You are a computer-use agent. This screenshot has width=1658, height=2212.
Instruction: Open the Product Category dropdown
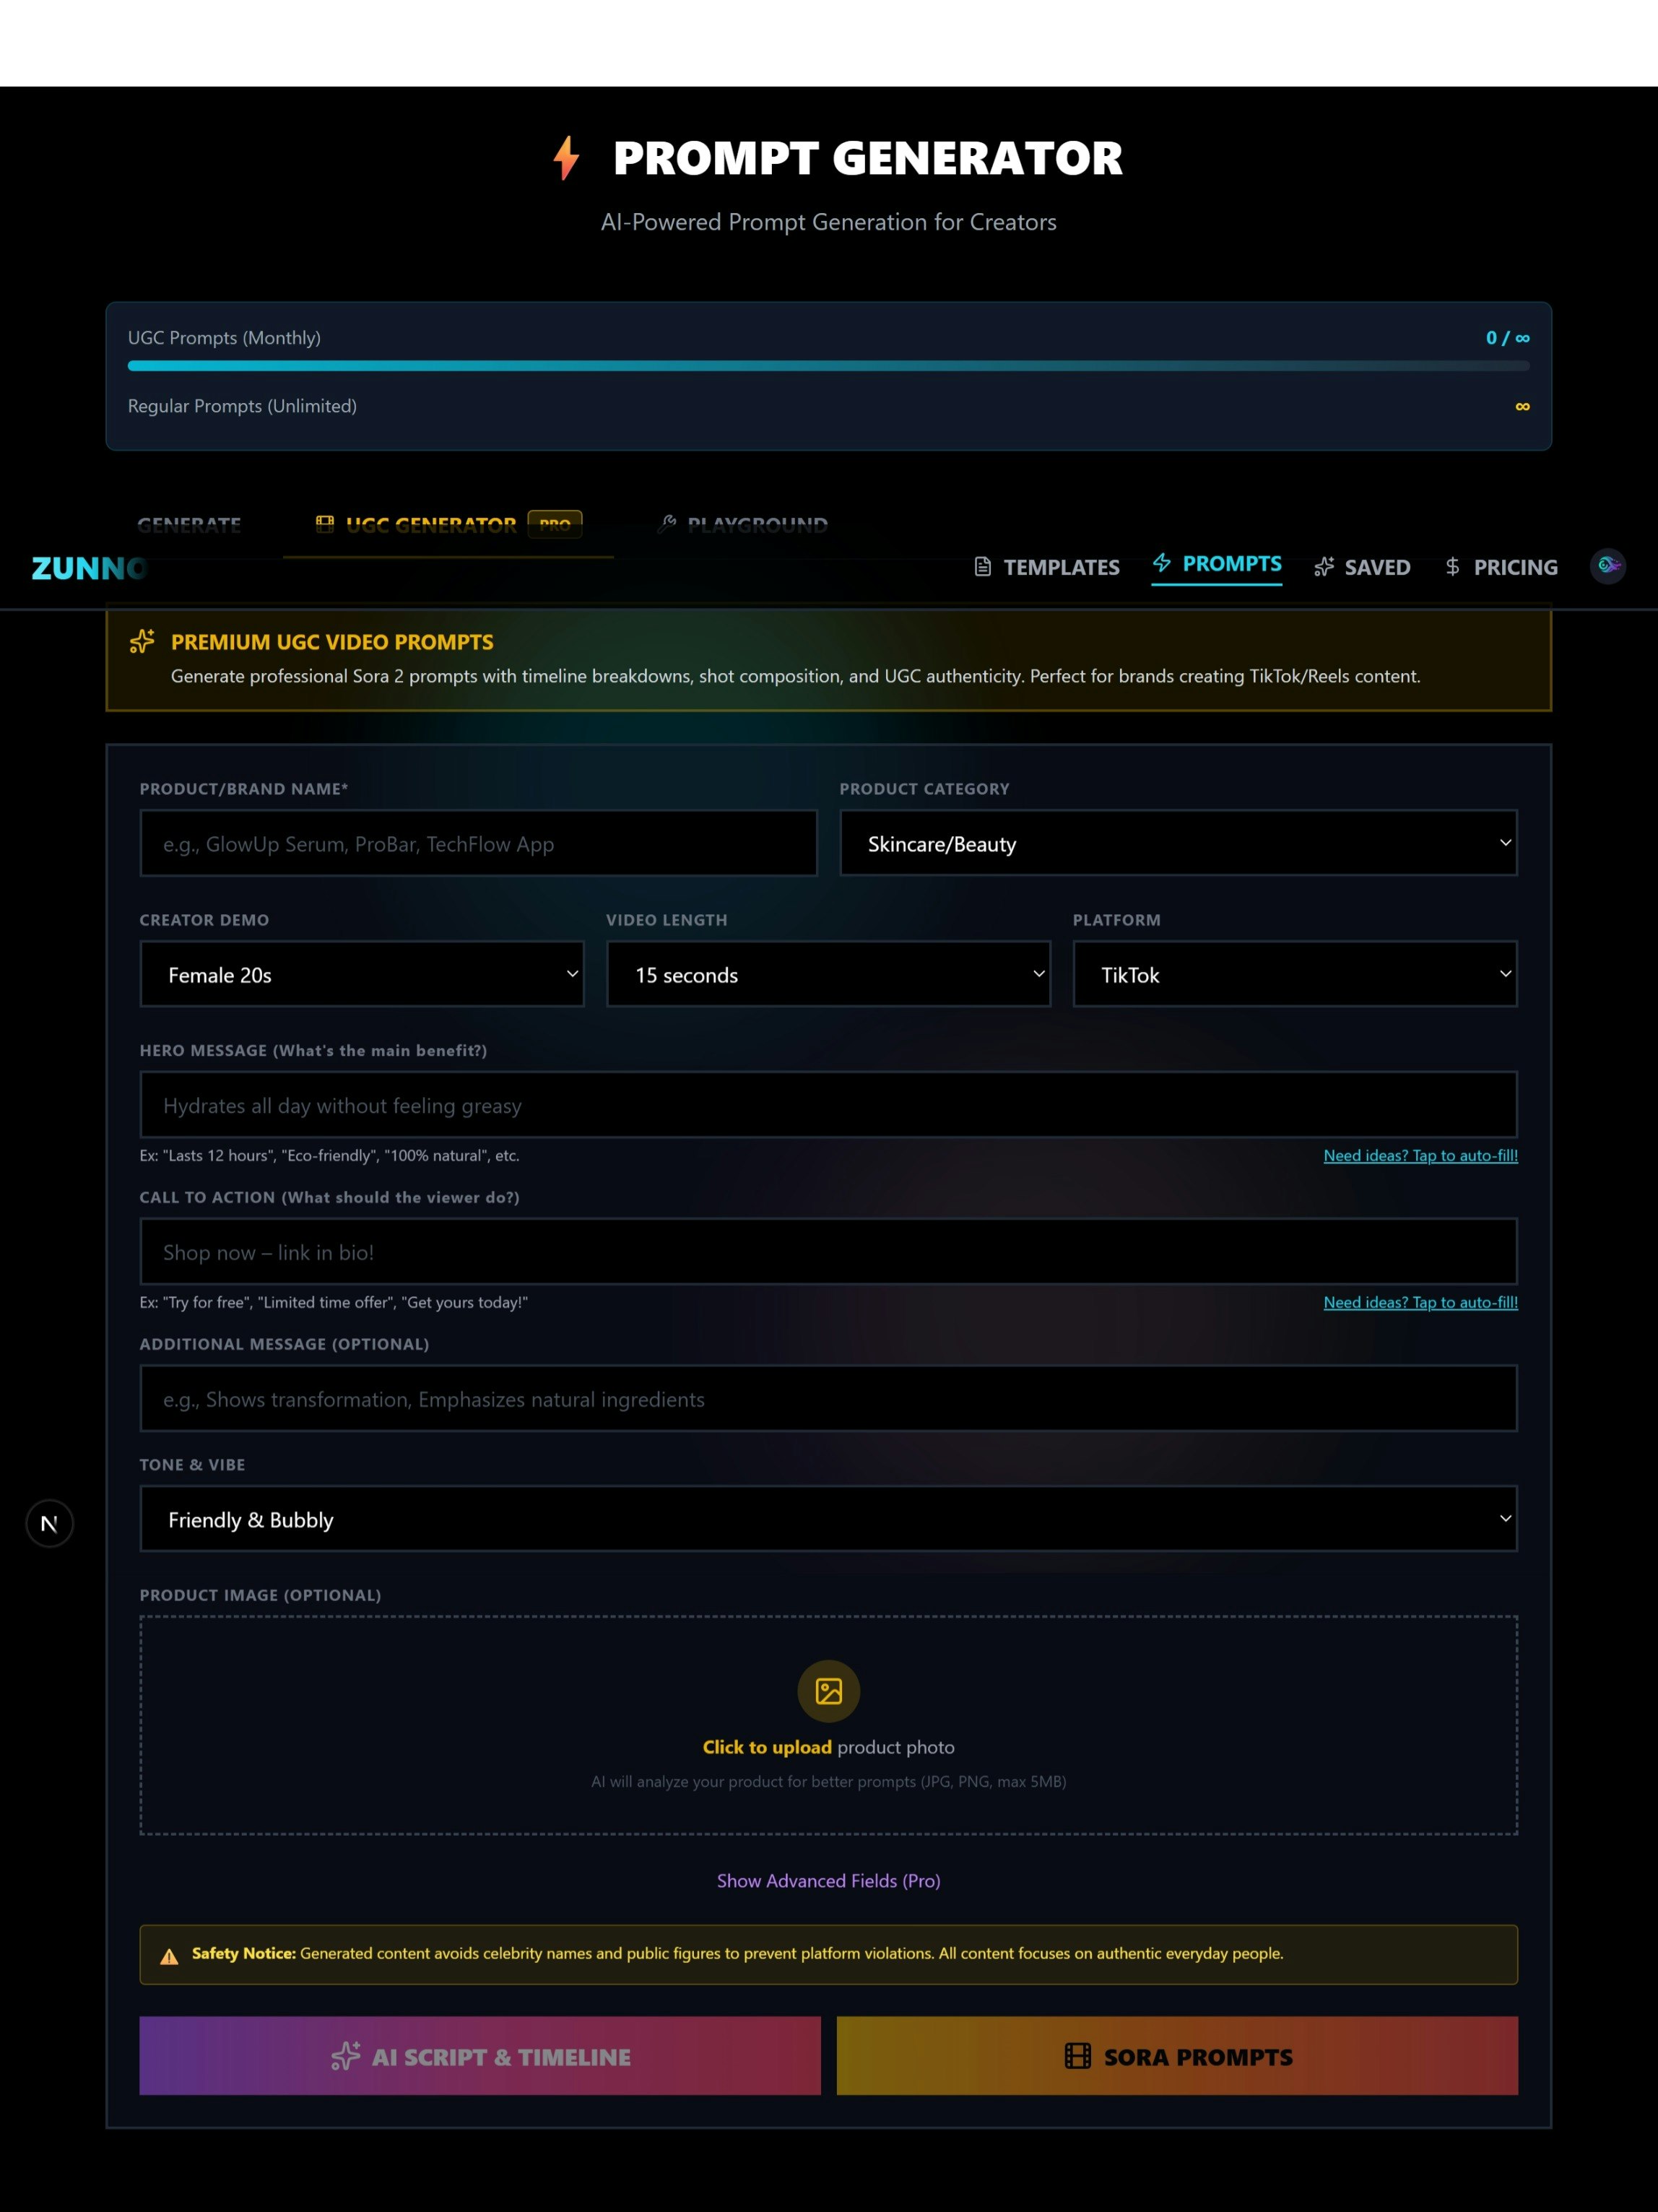pyautogui.click(x=1178, y=843)
